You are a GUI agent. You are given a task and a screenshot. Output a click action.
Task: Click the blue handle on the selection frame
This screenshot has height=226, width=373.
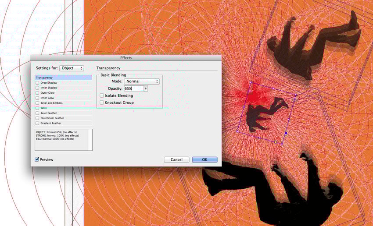click(286, 134)
